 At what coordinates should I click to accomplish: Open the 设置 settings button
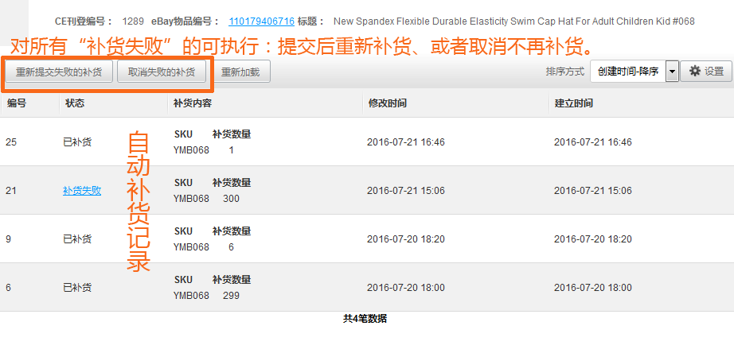click(x=706, y=72)
